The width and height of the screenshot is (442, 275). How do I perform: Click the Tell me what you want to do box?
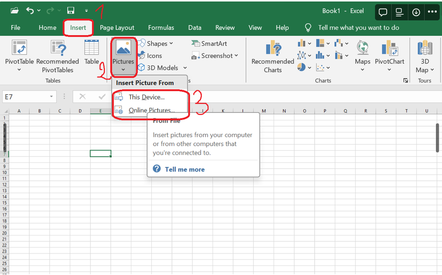(358, 28)
